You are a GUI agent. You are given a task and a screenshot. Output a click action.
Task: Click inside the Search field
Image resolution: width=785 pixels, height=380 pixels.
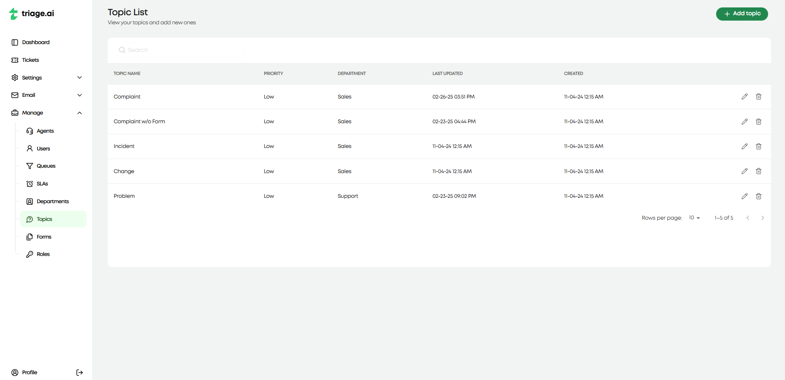pyautogui.click(x=179, y=50)
